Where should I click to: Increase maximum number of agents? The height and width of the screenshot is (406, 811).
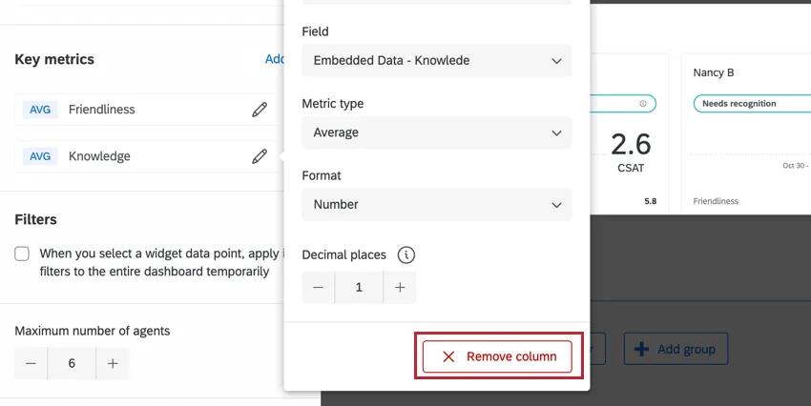[113, 363]
